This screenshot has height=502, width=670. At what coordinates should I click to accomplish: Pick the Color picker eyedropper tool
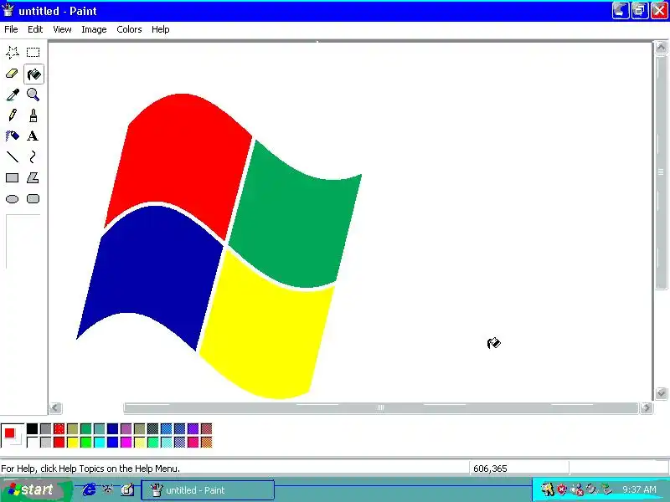click(x=13, y=95)
